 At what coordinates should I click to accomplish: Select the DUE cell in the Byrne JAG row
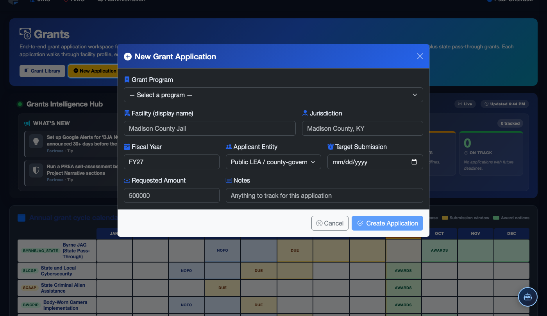tap(295, 250)
